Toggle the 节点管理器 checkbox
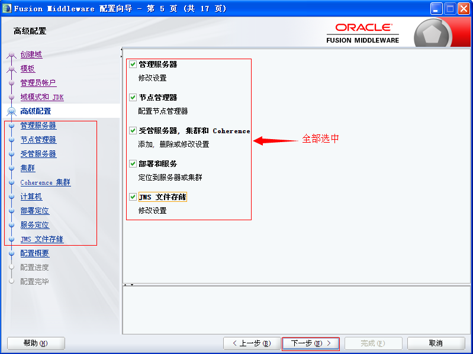The width and height of the screenshot is (473, 354). point(133,98)
